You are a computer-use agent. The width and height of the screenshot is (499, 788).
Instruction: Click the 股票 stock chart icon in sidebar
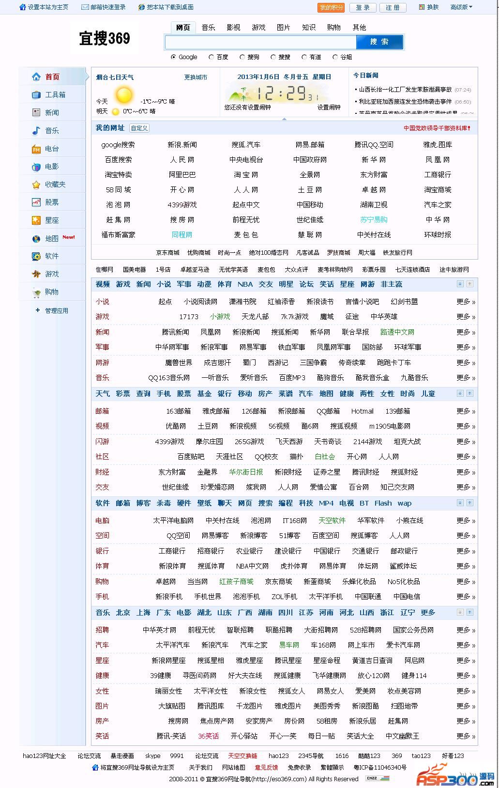click(x=36, y=202)
